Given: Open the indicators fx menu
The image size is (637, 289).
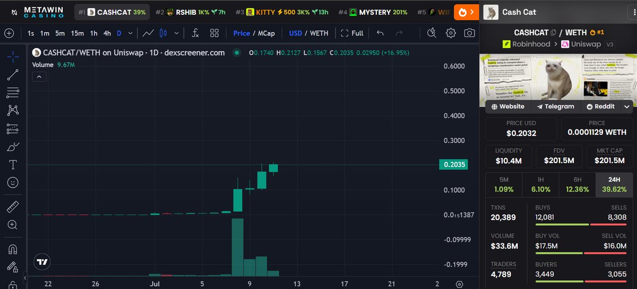Looking at the screenshot, I should point(195,33).
